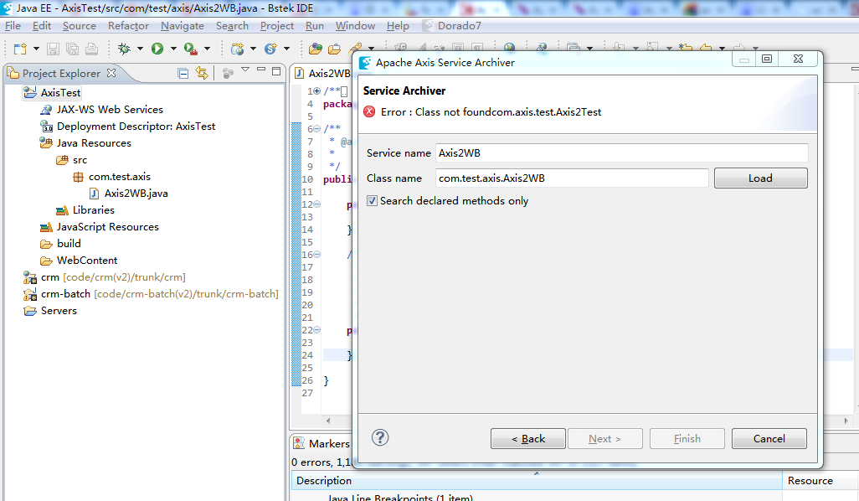Screen dimensions: 859x501
Task: Open the External Tools dropdown arrow
Action: [207, 49]
